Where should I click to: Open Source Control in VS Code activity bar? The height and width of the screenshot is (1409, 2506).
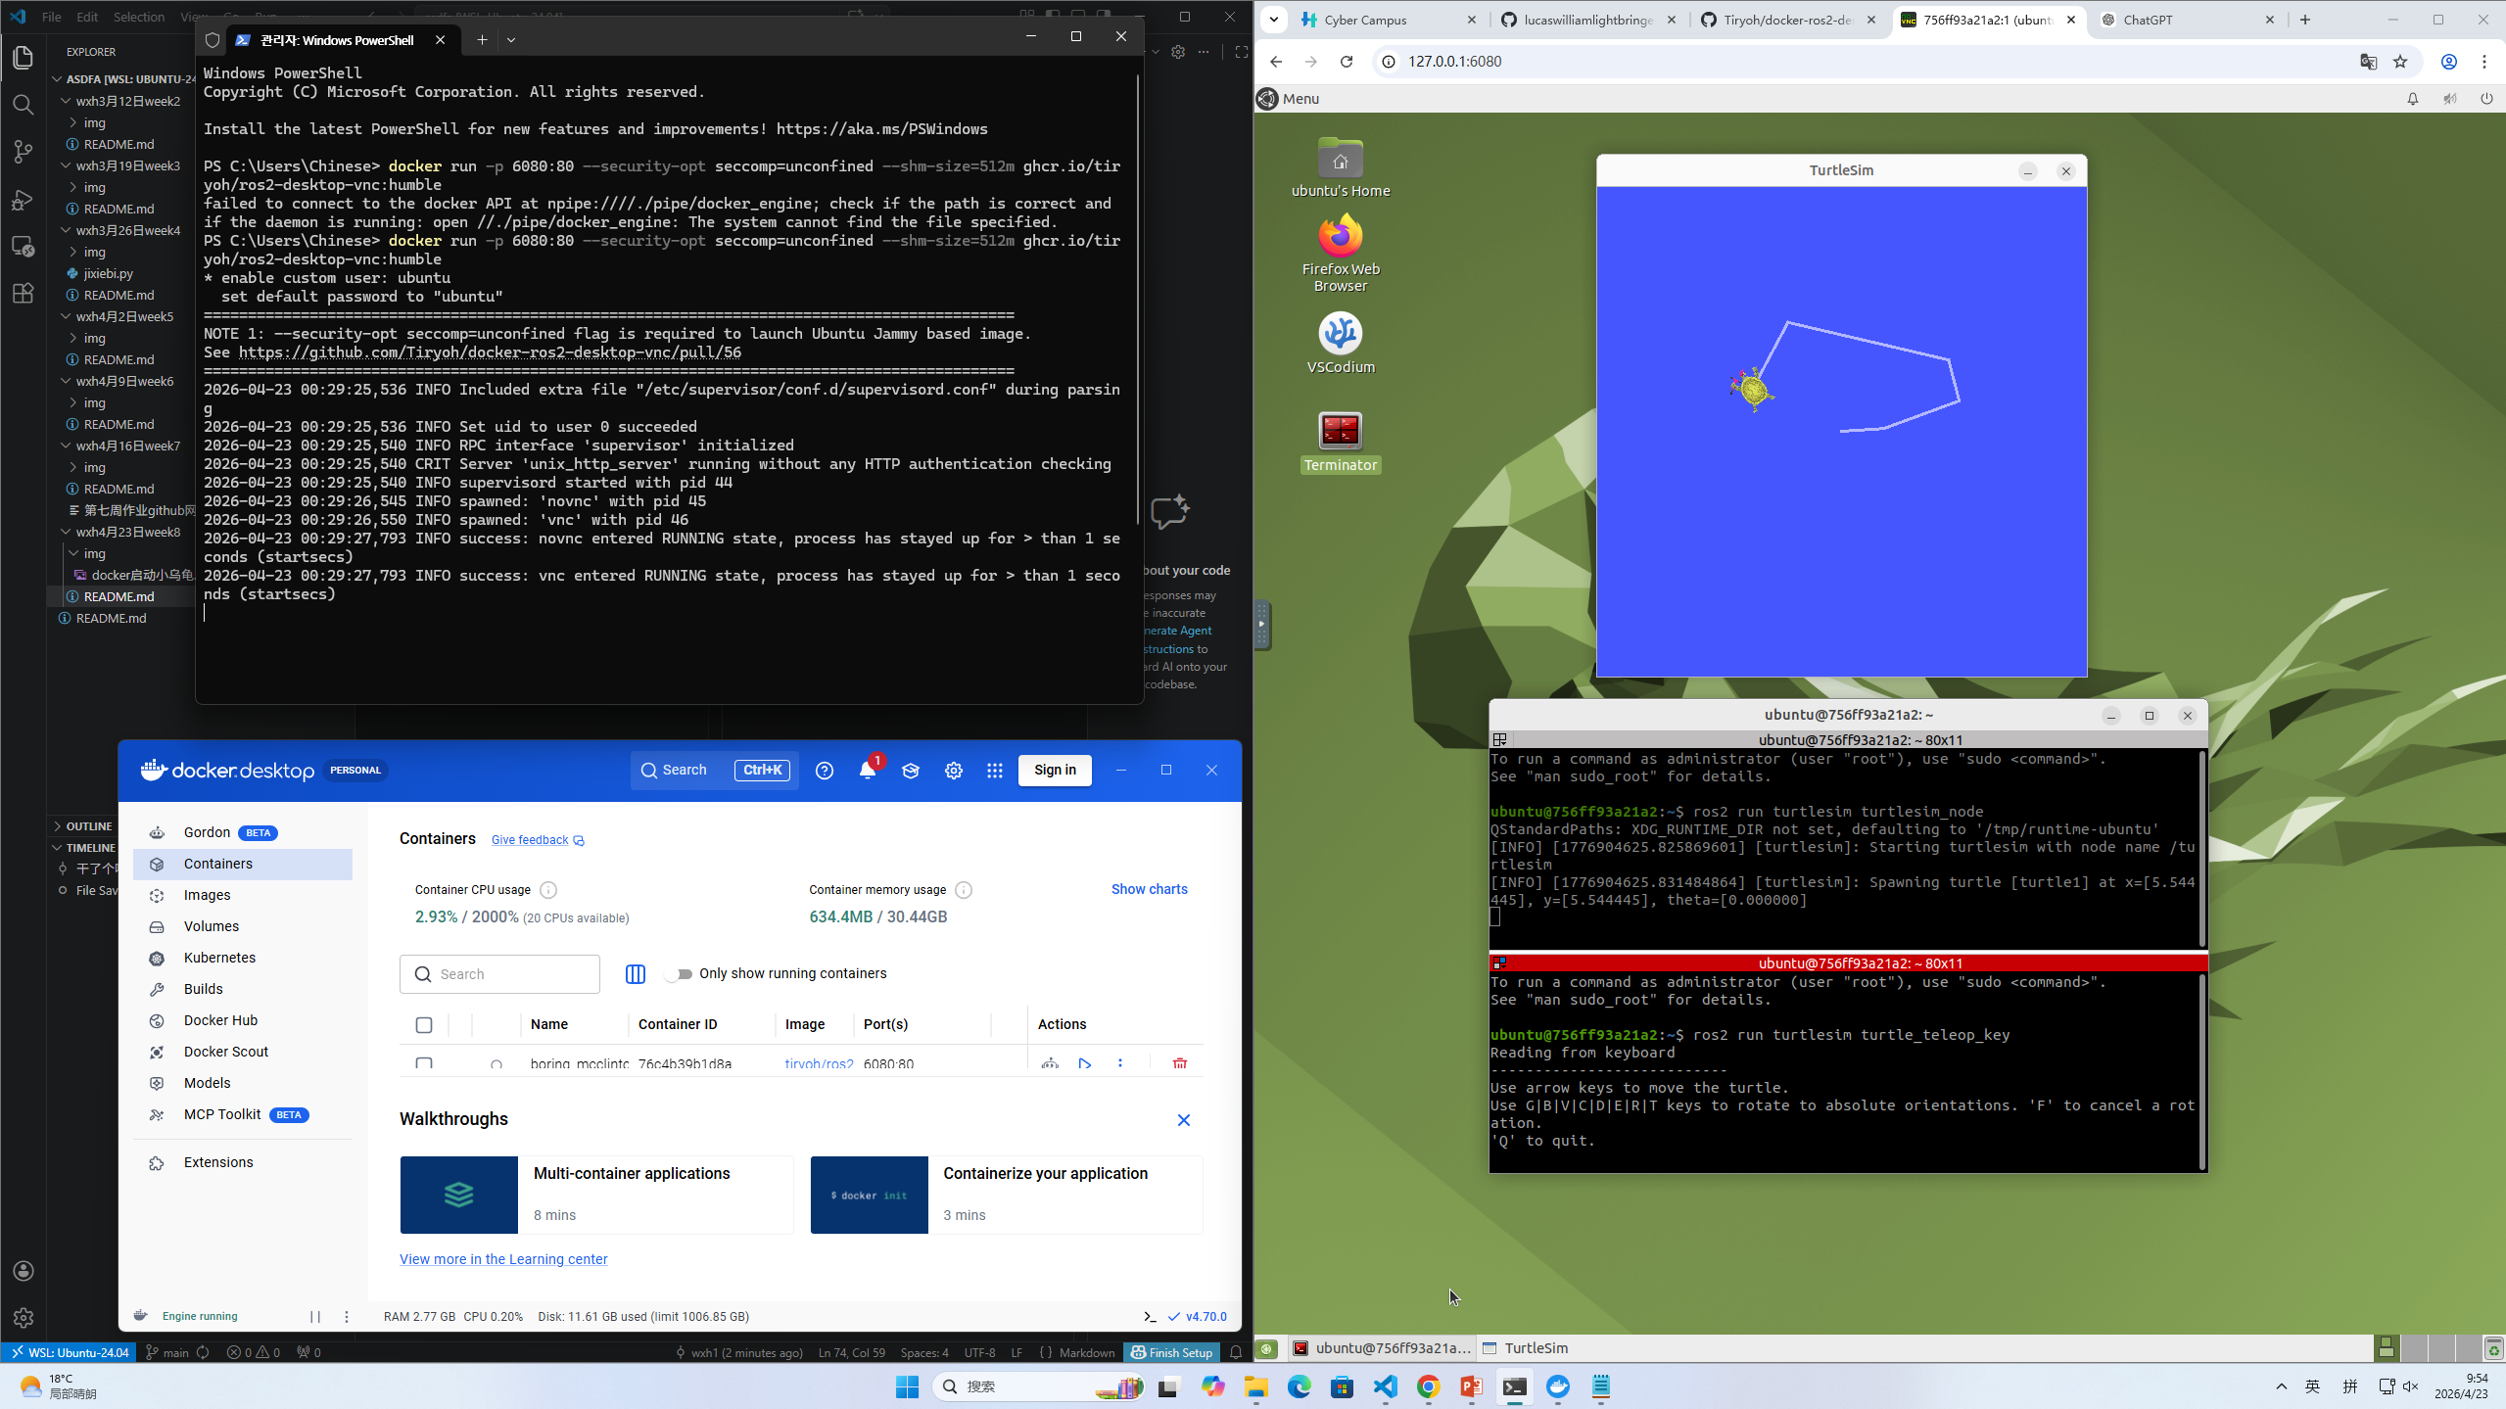tap(24, 151)
